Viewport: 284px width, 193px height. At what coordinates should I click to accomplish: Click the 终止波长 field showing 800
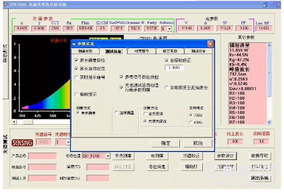tap(235, 142)
